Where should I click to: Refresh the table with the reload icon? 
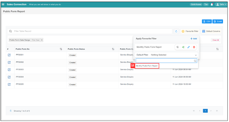tap(176, 31)
